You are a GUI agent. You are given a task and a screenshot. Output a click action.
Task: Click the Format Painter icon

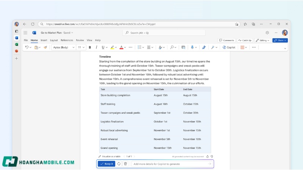[x=45, y=48]
